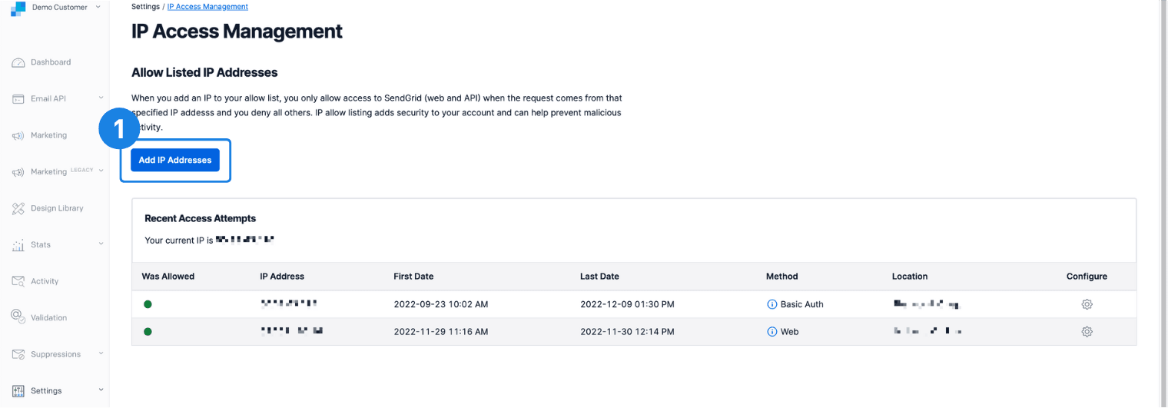The width and height of the screenshot is (1168, 408).
Task: Click green allowed dot in Basic Auth row
Action: [x=148, y=304]
